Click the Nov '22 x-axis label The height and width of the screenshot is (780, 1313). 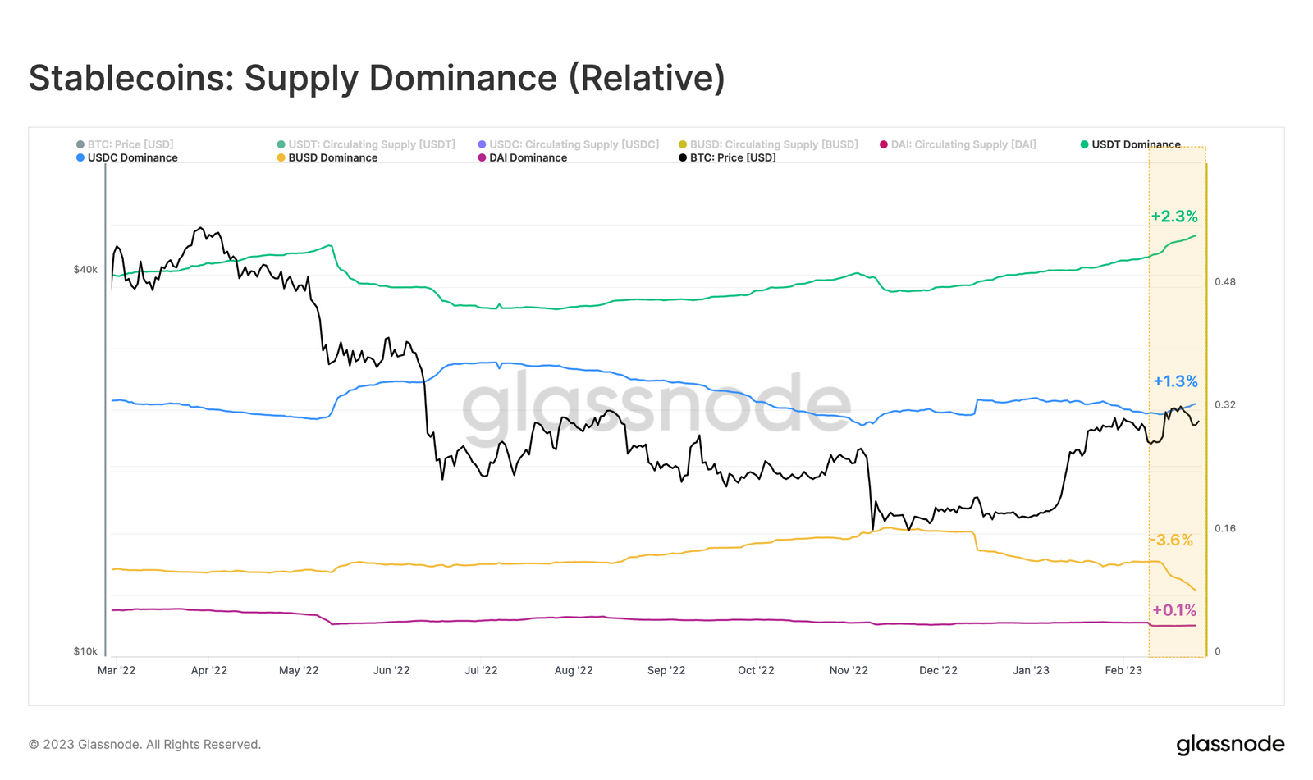(x=849, y=670)
